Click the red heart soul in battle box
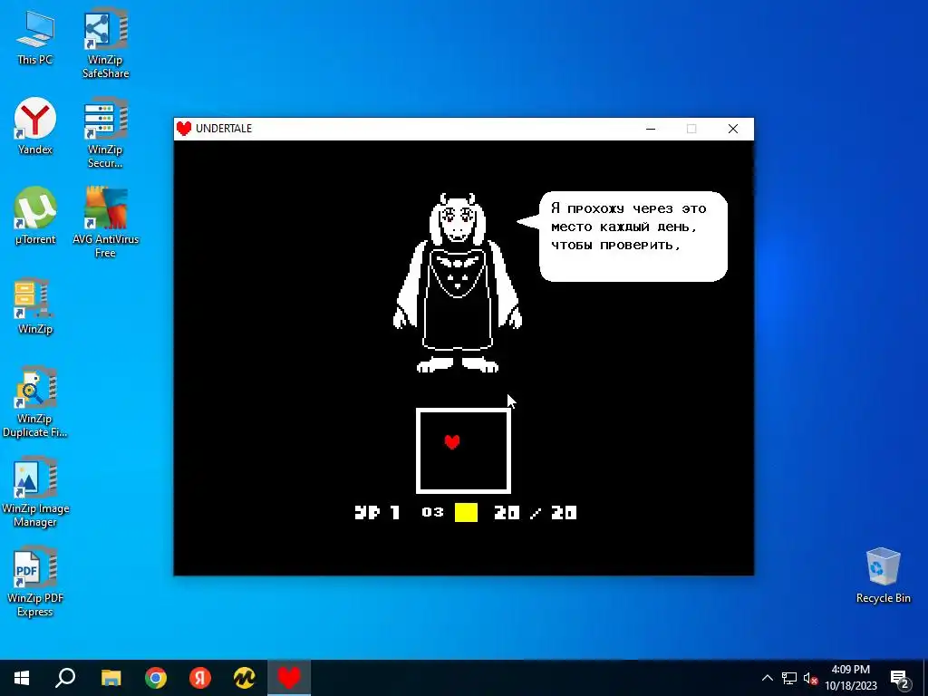This screenshot has height=696, width=928. pos(452,441)
